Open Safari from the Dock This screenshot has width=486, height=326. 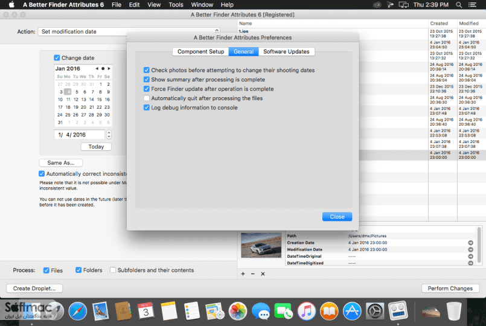[77, 311]
